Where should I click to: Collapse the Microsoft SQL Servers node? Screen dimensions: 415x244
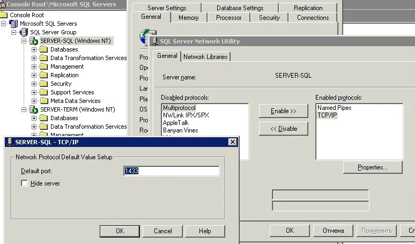coord(3,24)
